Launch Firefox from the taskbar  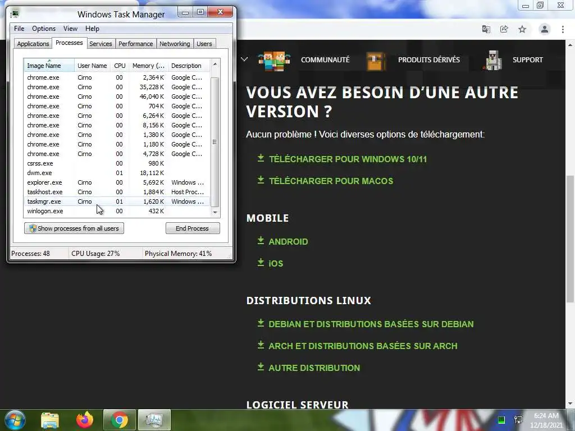click(85, 420)
